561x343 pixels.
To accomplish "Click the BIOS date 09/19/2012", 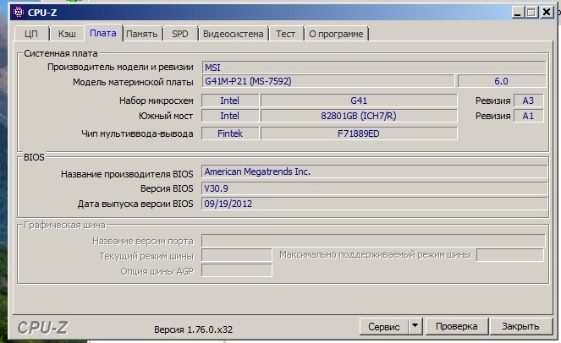I will (374, 204).
